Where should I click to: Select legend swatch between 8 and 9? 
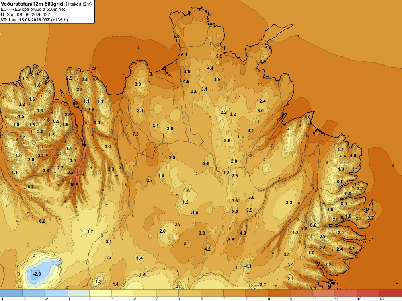pyautogui.click(x=279, y=293)
